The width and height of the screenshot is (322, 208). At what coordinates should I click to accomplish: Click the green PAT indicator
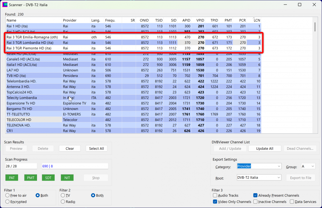tap(12, 178)
